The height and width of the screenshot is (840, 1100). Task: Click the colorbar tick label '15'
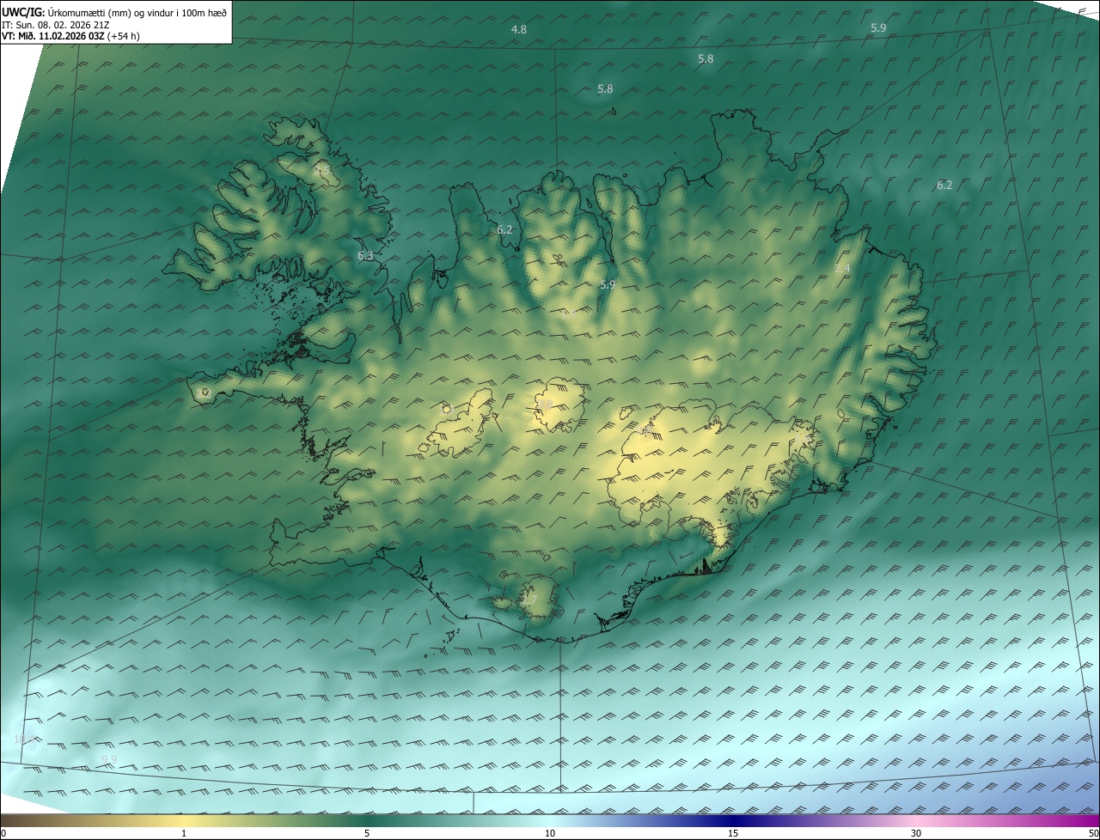click(x=733, y=833)
